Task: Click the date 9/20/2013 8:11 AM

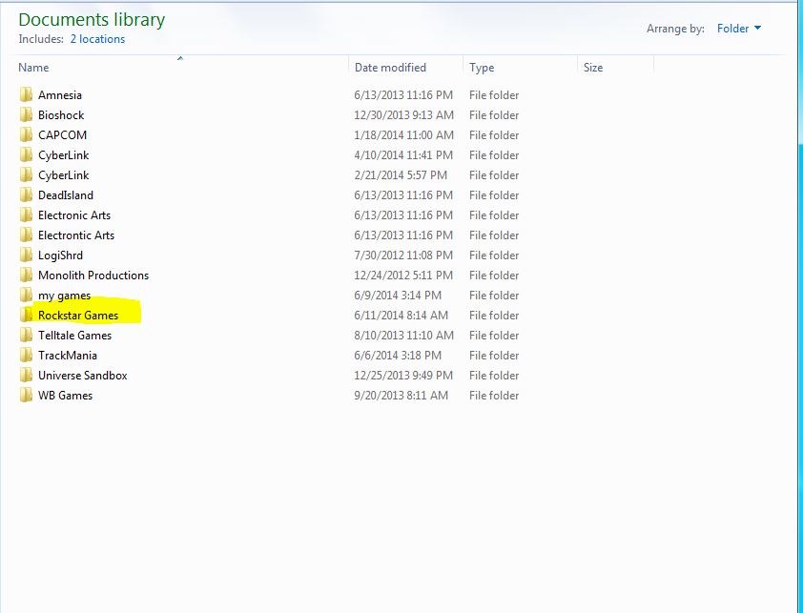Action: point(401,395)
